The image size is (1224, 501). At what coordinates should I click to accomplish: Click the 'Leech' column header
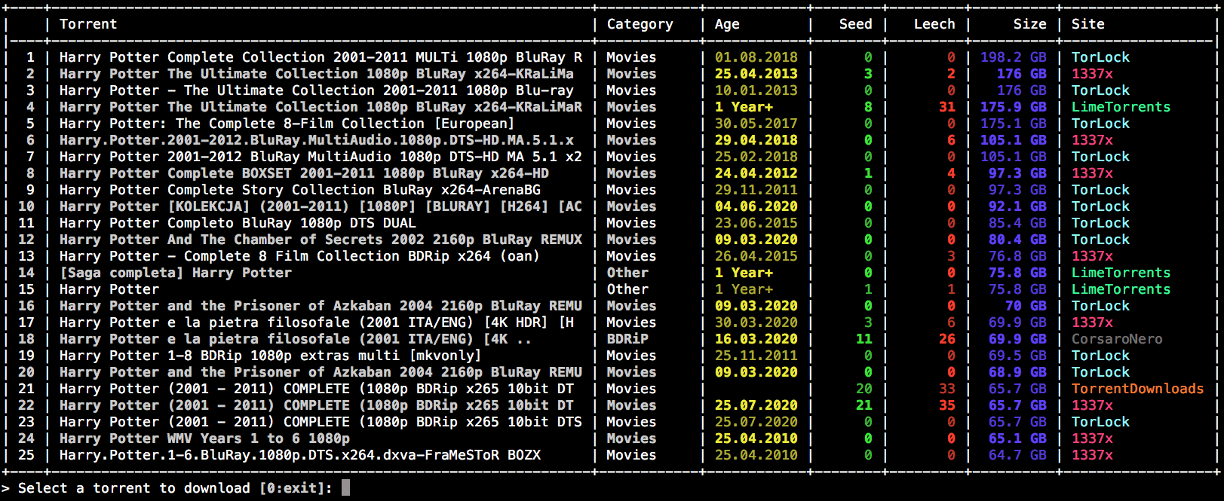click(x=934, y=24)
